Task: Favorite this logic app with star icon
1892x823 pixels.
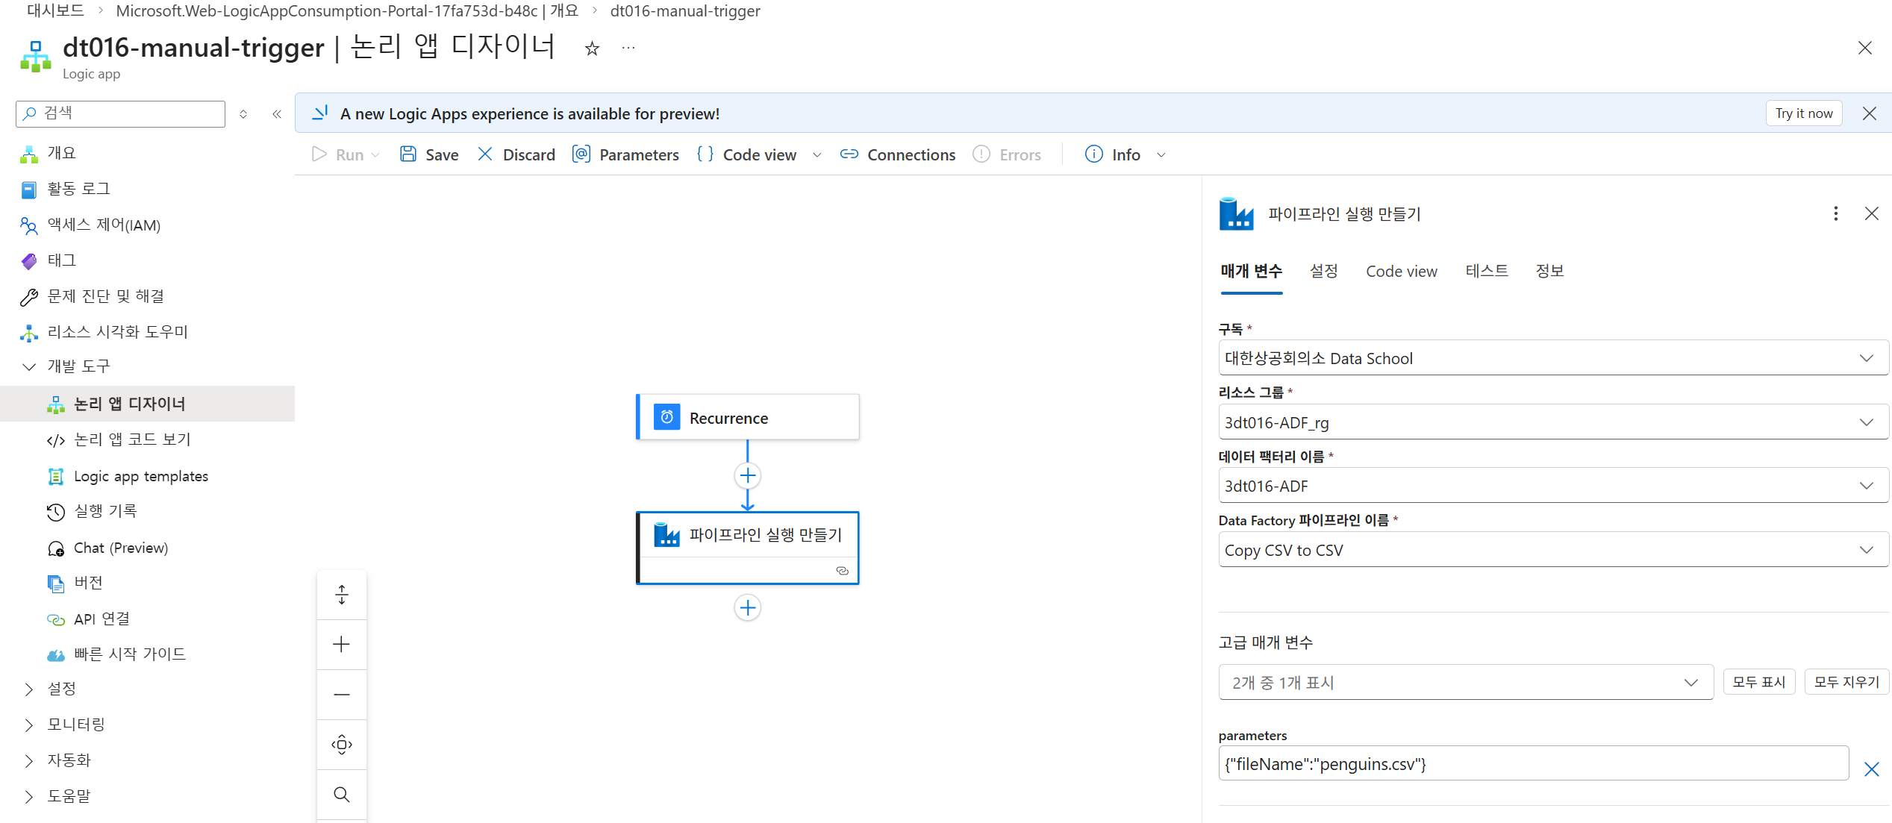Action: (592, 49)
